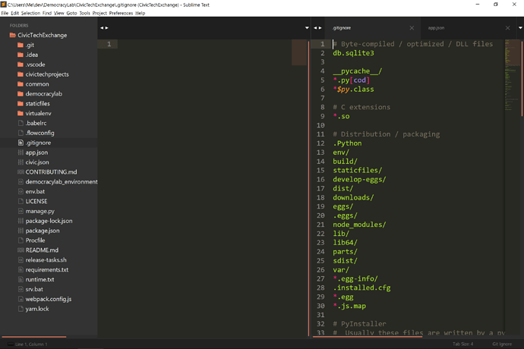This screenshot has width=524, height=349.
Task: Click the .babelrc file icon
Action: coord(21,123)
